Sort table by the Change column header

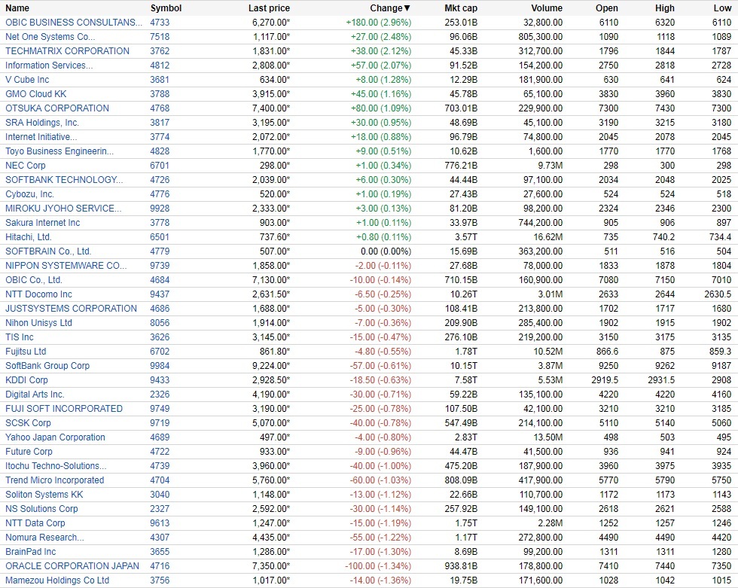click(390, 8)
